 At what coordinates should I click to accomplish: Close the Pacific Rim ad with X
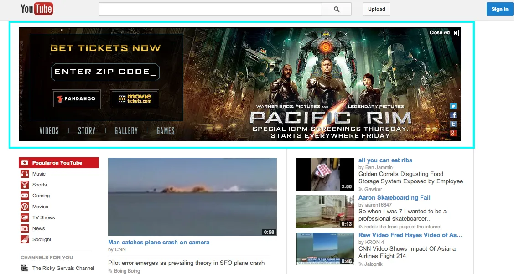pyautogui.click(x=455, y=33)
